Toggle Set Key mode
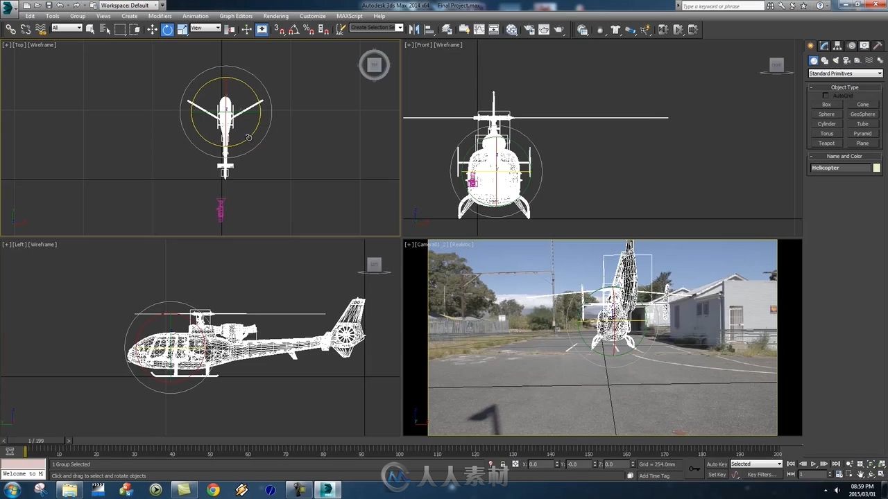This screenshot has width=888, height=499. point(717,475)
